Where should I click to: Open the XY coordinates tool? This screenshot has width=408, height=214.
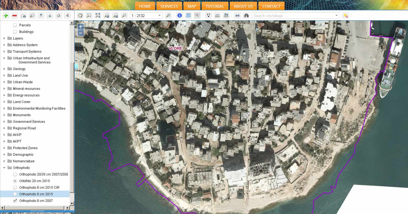(209, 16)
